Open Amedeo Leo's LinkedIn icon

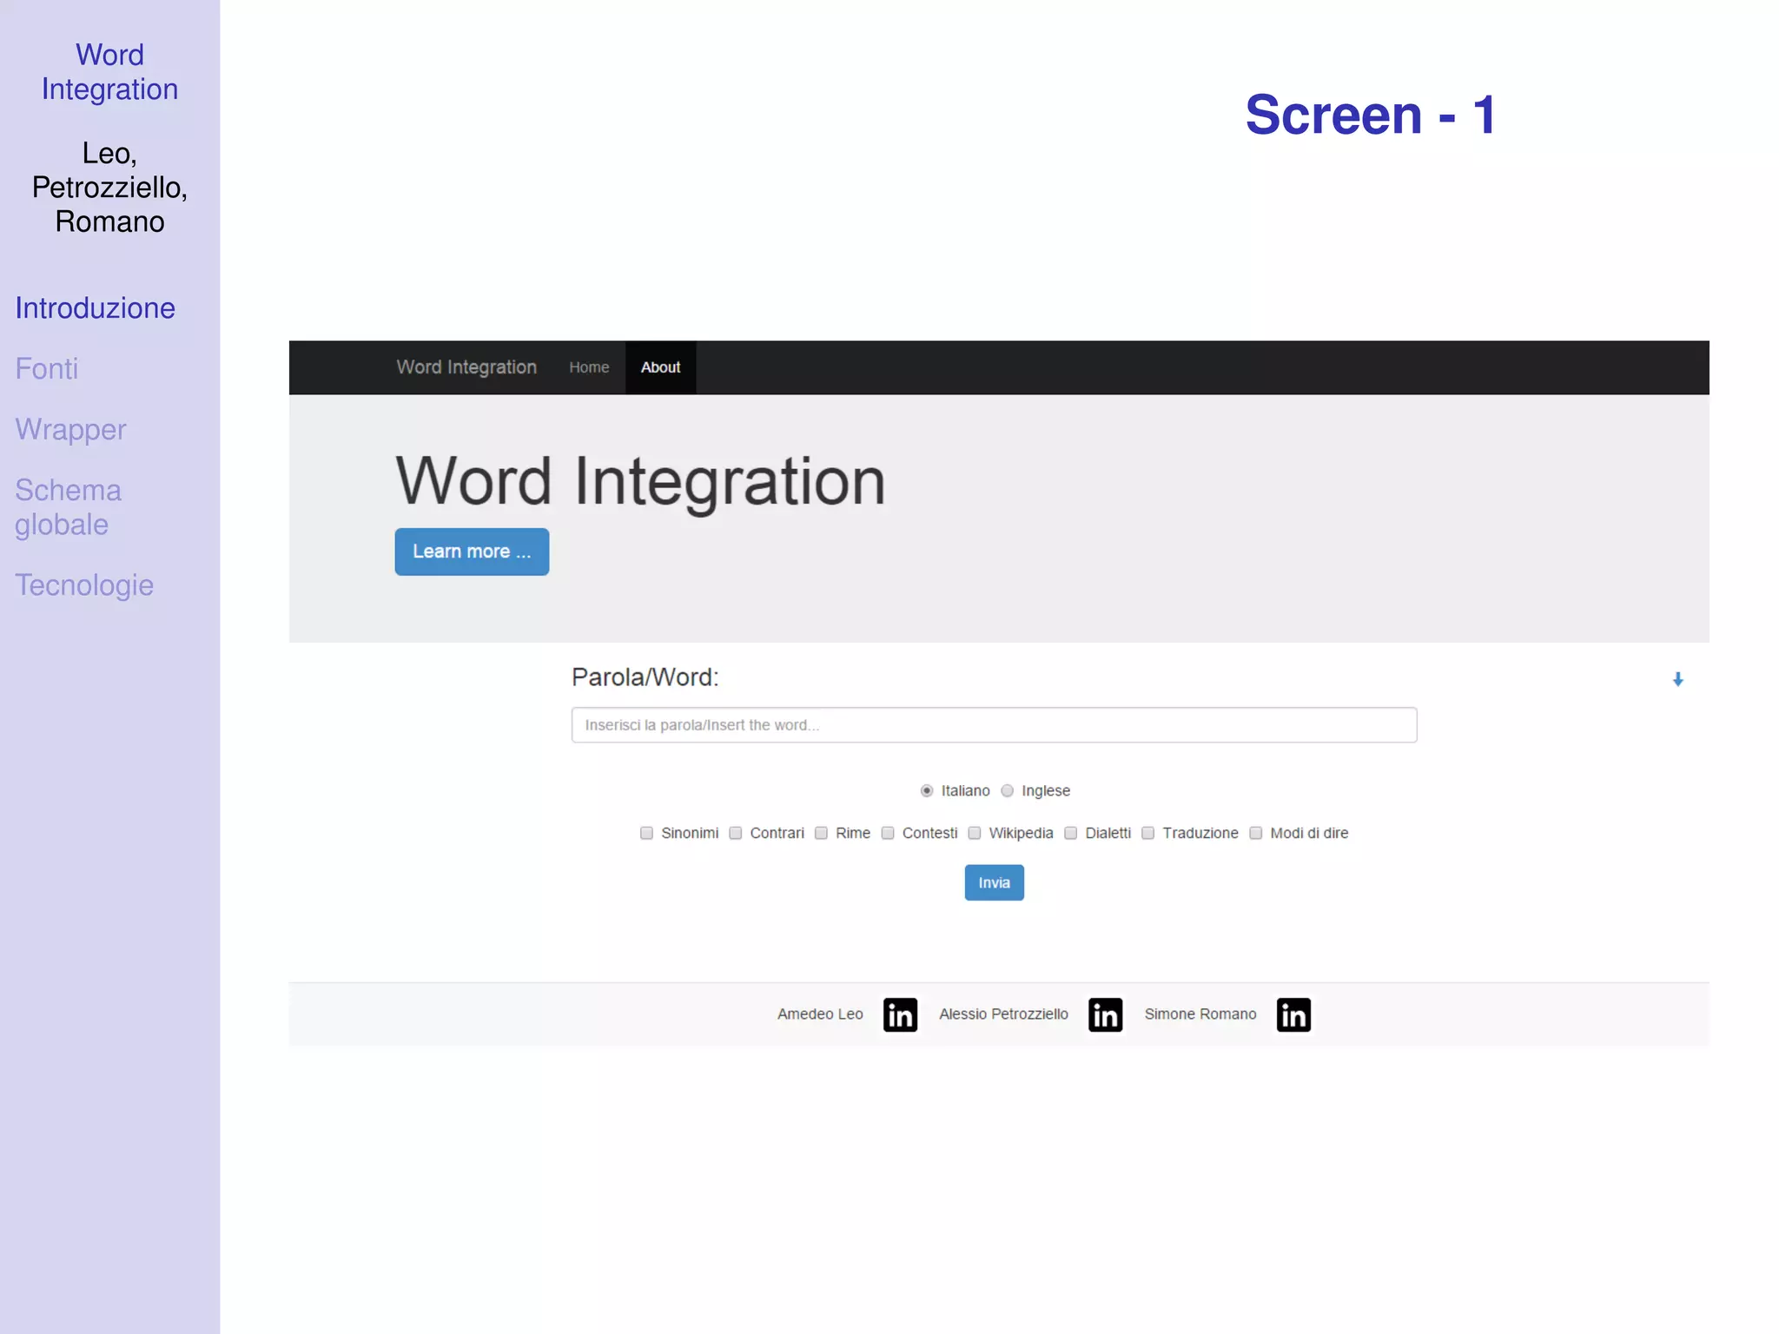coord(900,1014)
